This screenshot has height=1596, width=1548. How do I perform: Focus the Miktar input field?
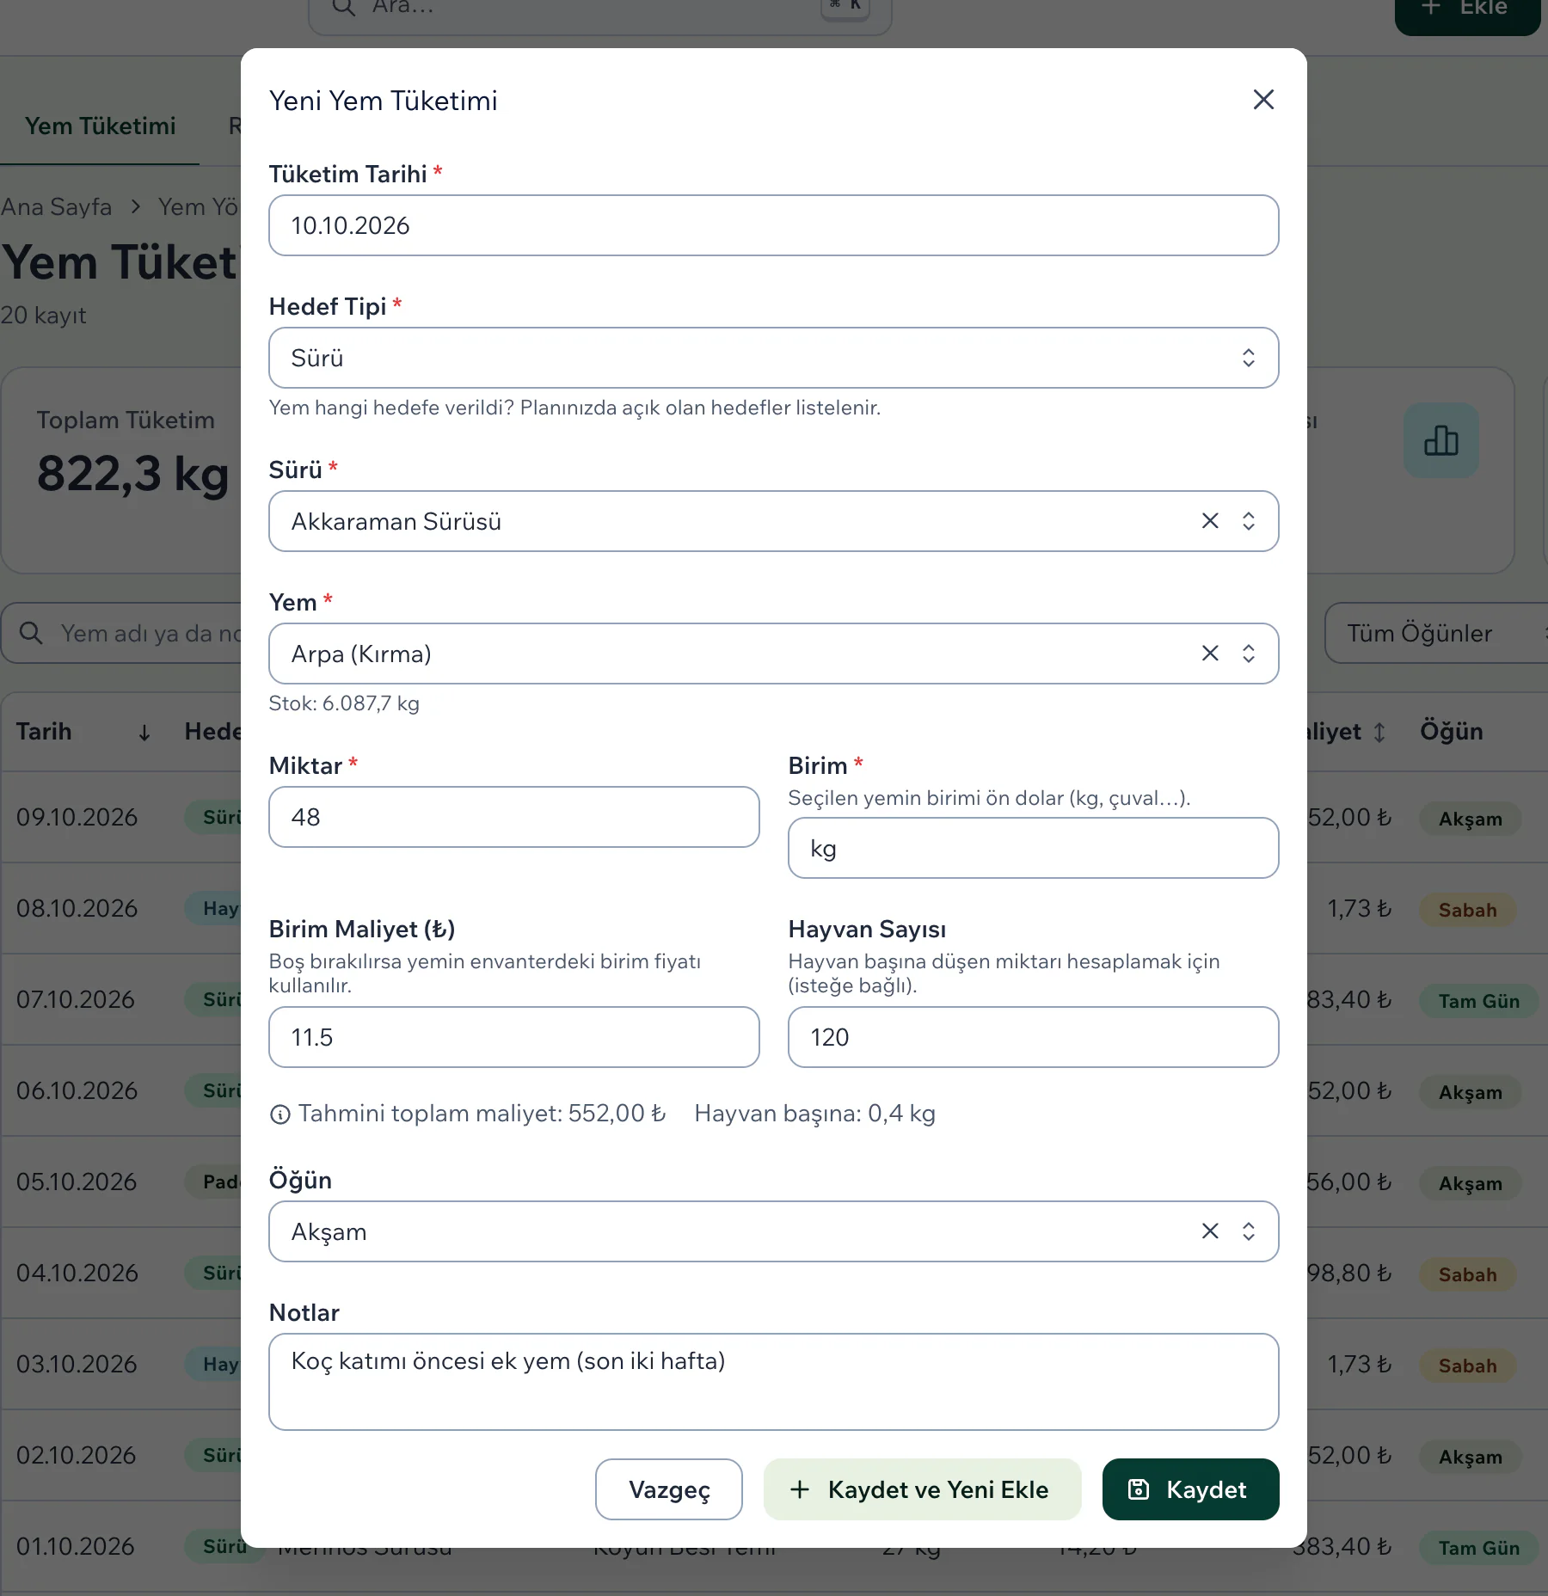[x=514, y=817]
